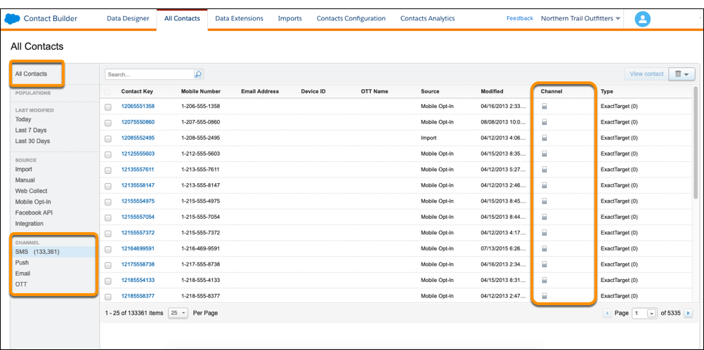The width and height of the screenshot is (704, 350).
Task: Check the box for contact 12075550860
Action: click(107, 123)
